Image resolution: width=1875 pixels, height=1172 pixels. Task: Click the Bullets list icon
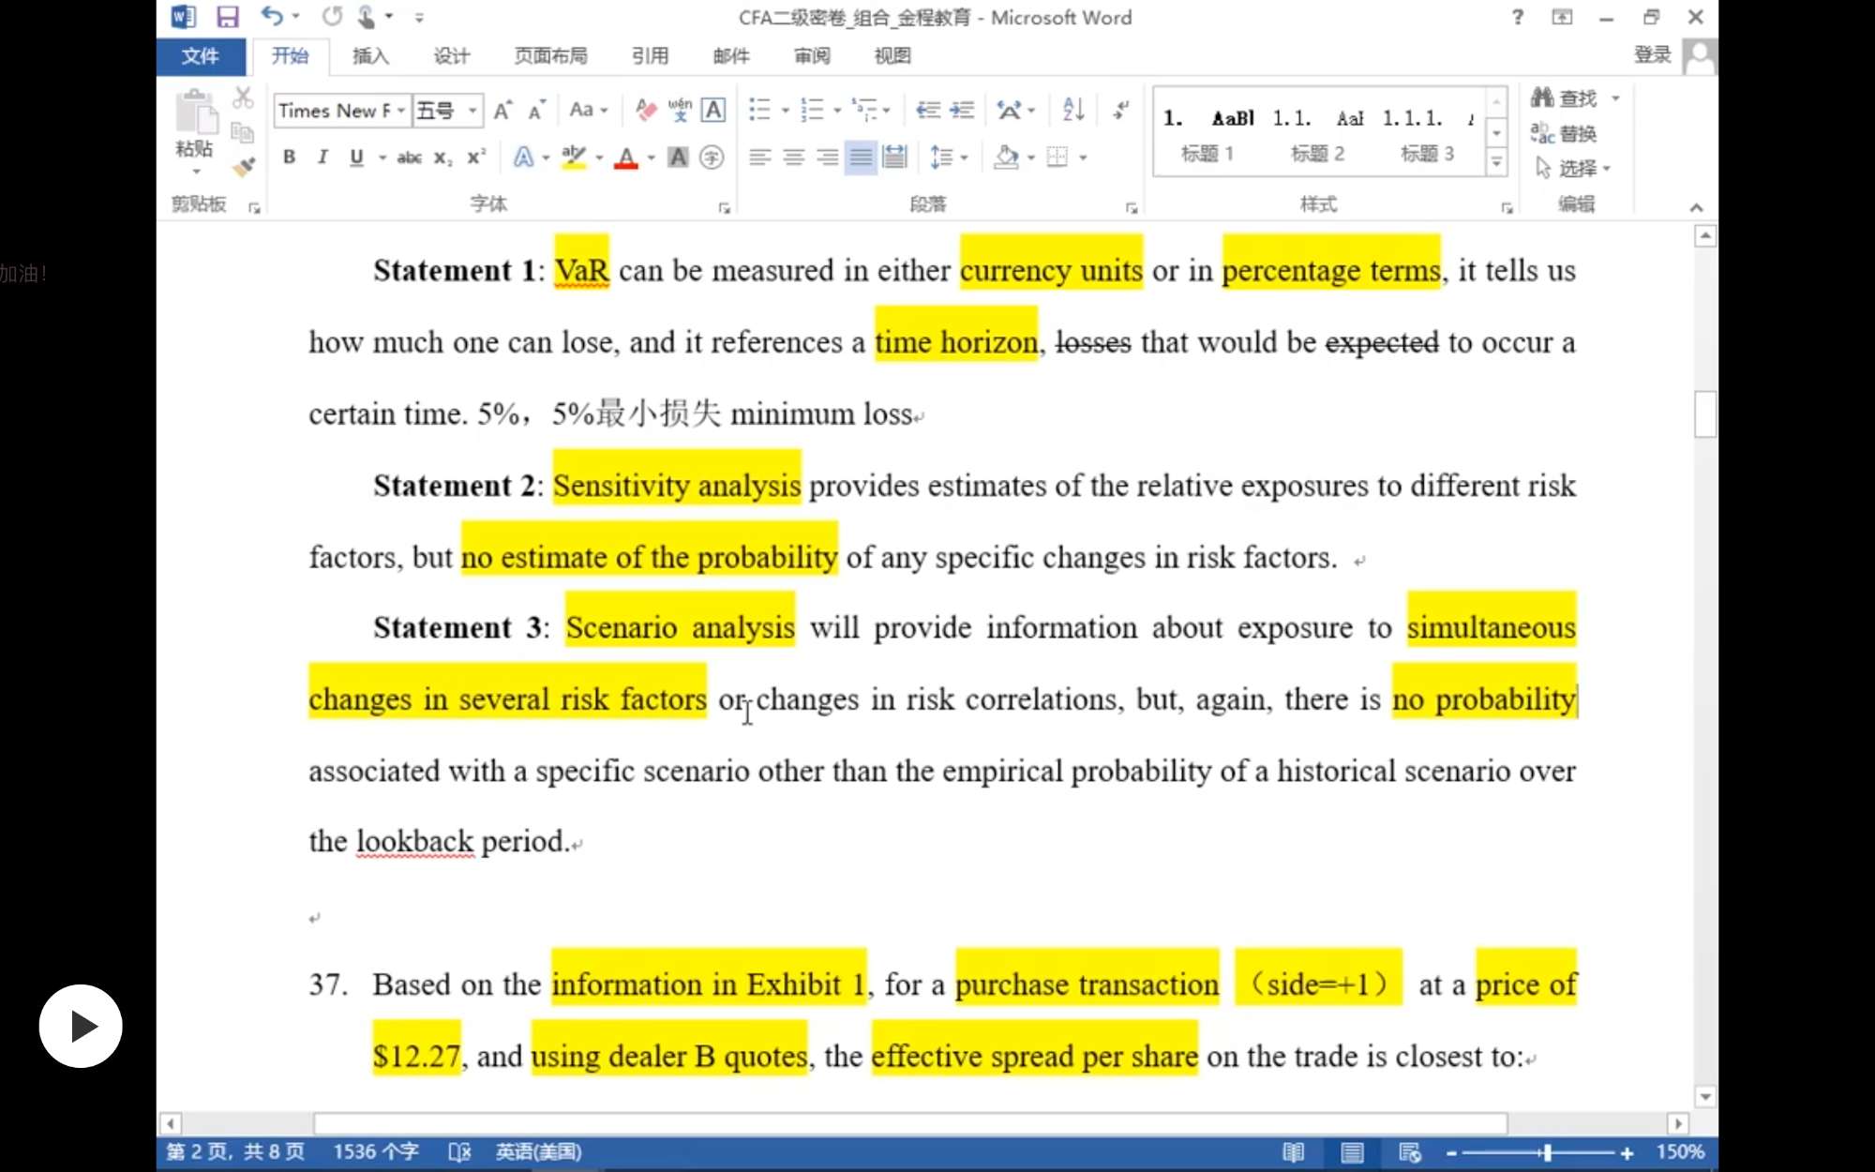[x=759, y=110]
